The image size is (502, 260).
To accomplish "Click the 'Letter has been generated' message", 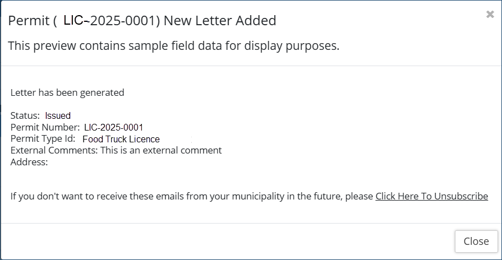I will click(67, 92).
